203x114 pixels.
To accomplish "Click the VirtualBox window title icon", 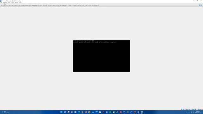I will pos(1,1).
